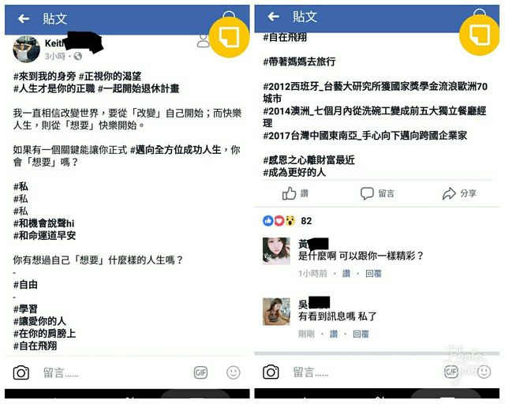Open the yellow sticky note bubble on the left screen
505x404 pixels.
(229, 36)
